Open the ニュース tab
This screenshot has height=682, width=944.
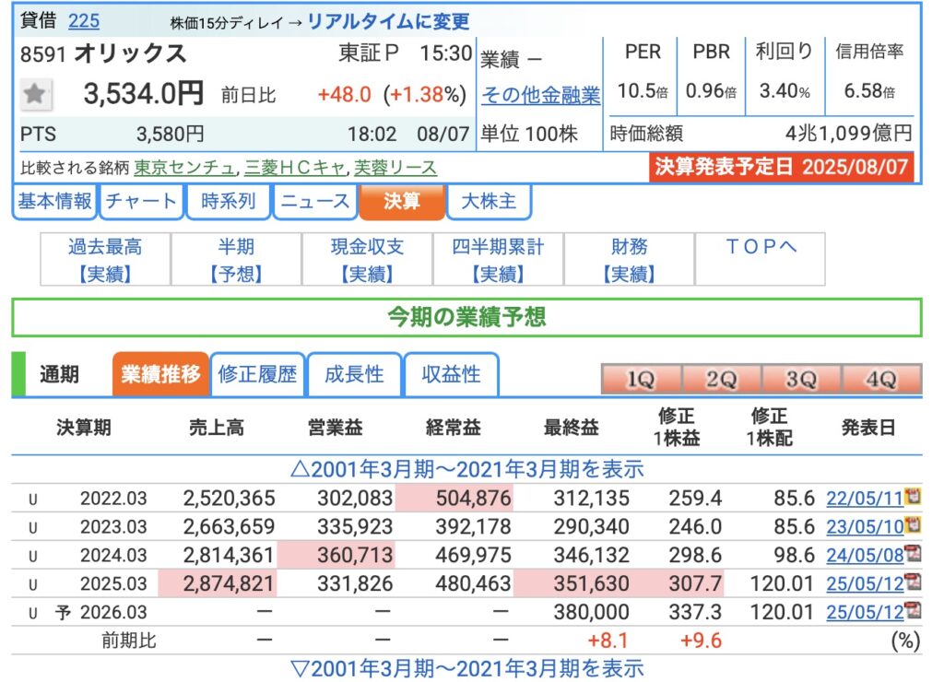click(x=315, y=201)
